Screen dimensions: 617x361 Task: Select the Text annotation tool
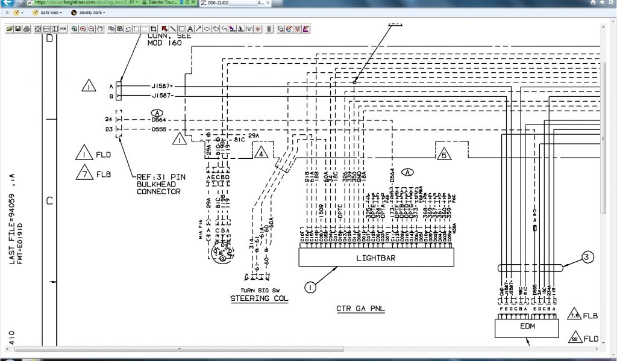click(190, 28)
